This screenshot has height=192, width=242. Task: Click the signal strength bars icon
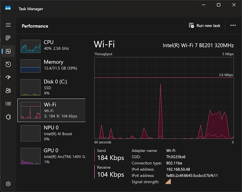pos(168,182)
